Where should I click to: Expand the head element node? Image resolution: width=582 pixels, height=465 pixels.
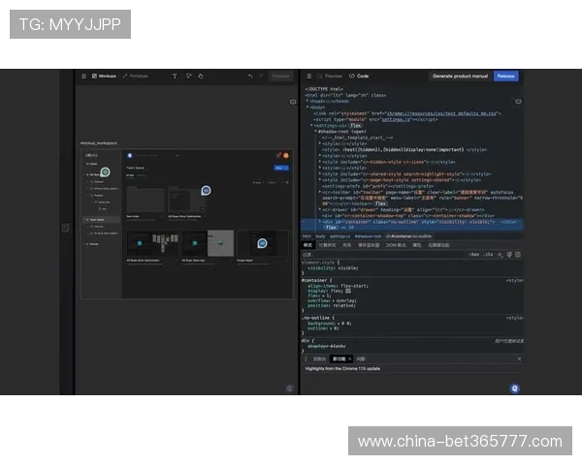click(307, 101)
